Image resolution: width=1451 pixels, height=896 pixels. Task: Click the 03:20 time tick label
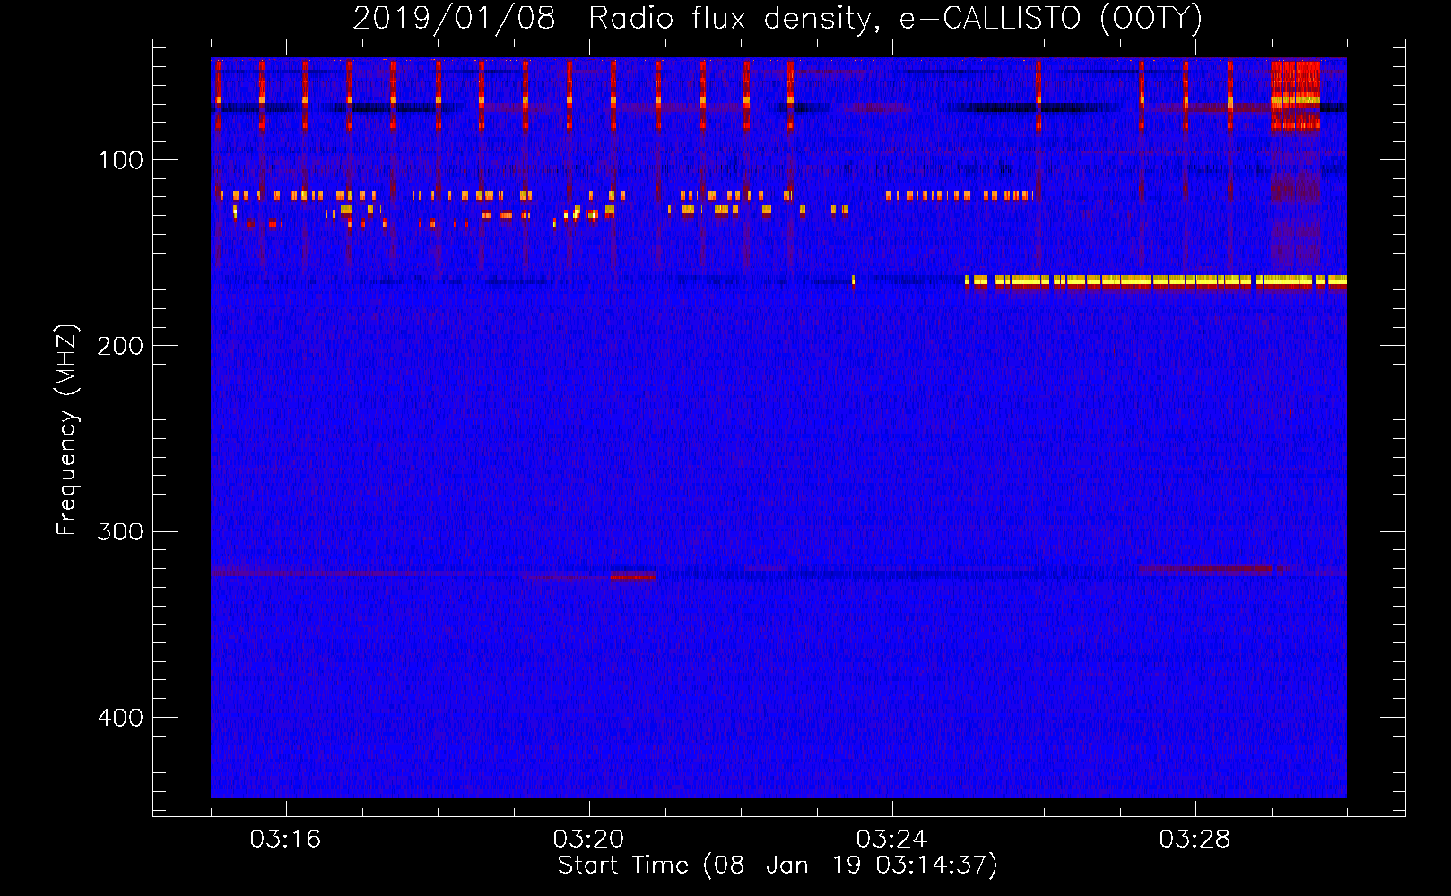point(588,840)
